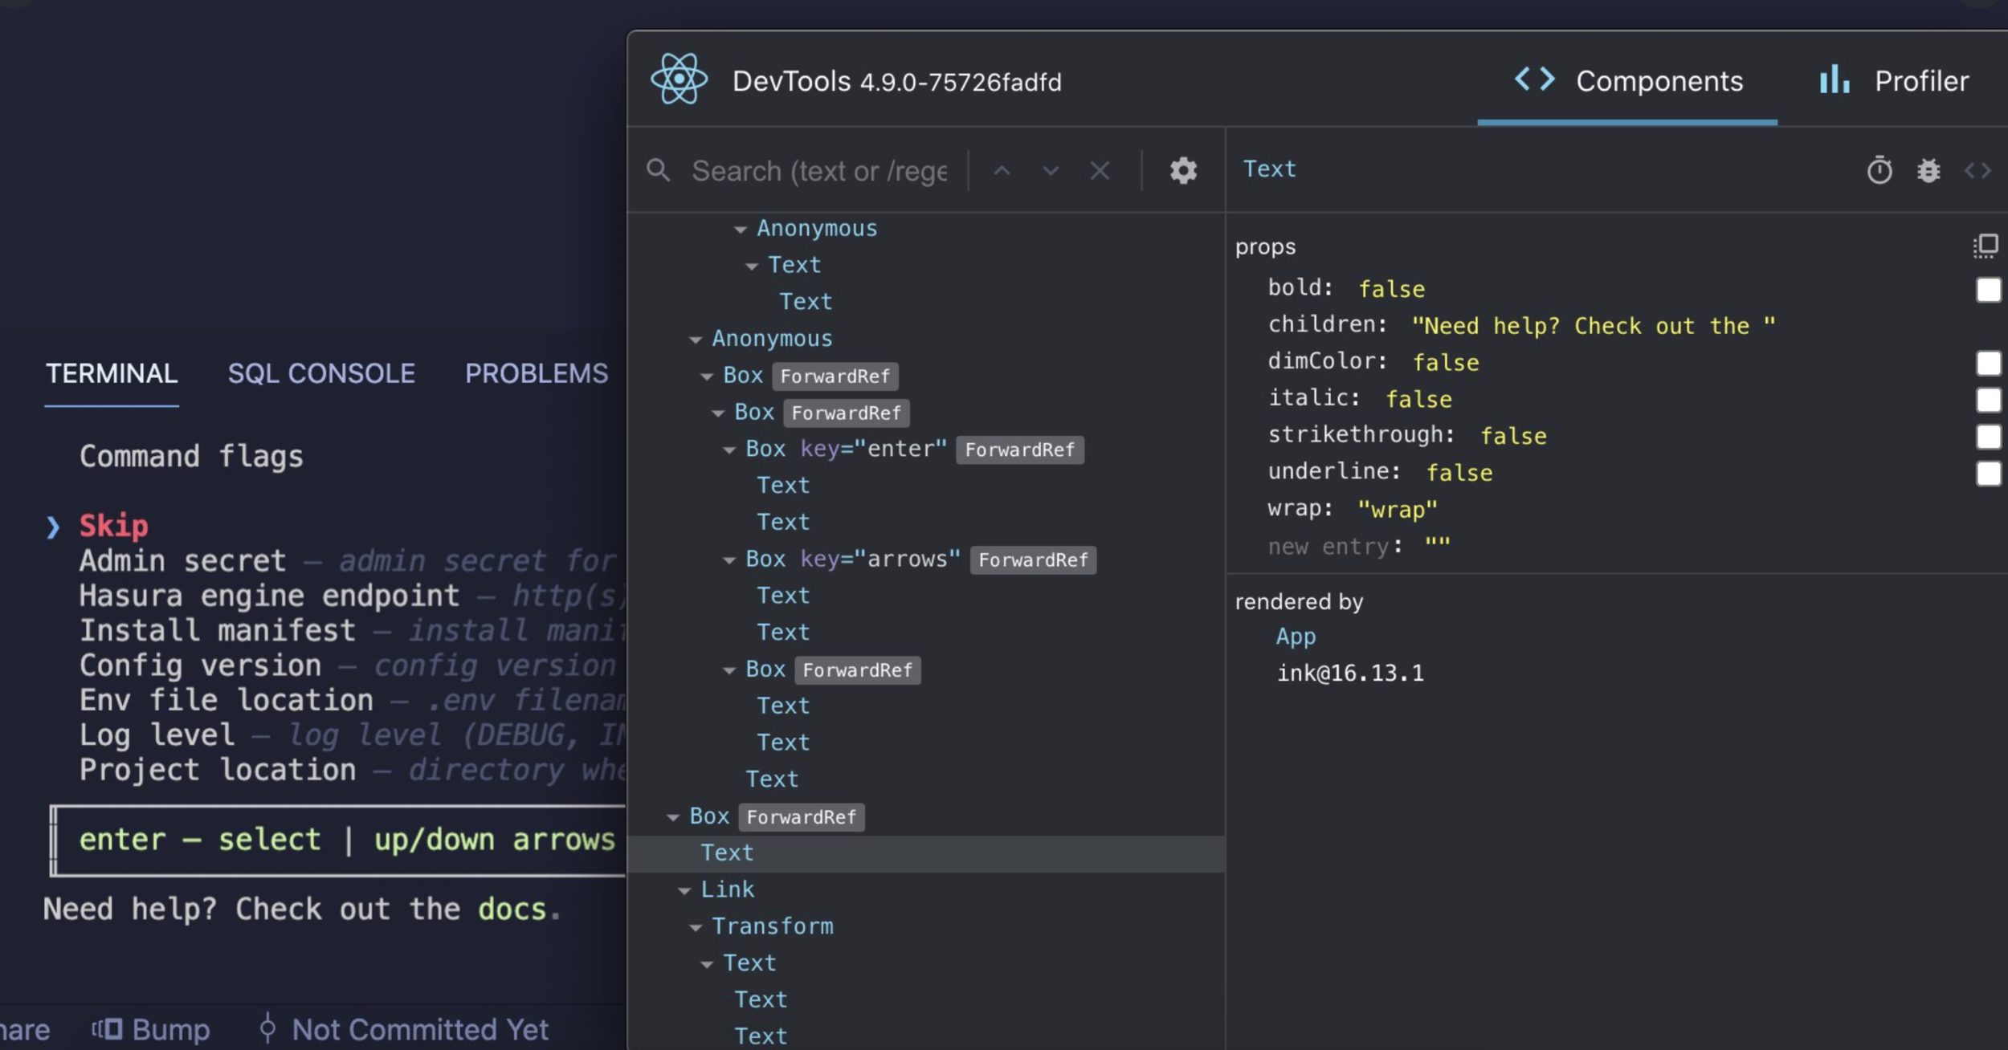Go to previous search result arrow
2008x1050 pixels.
pyautogui.click(x=1002, y=170)
